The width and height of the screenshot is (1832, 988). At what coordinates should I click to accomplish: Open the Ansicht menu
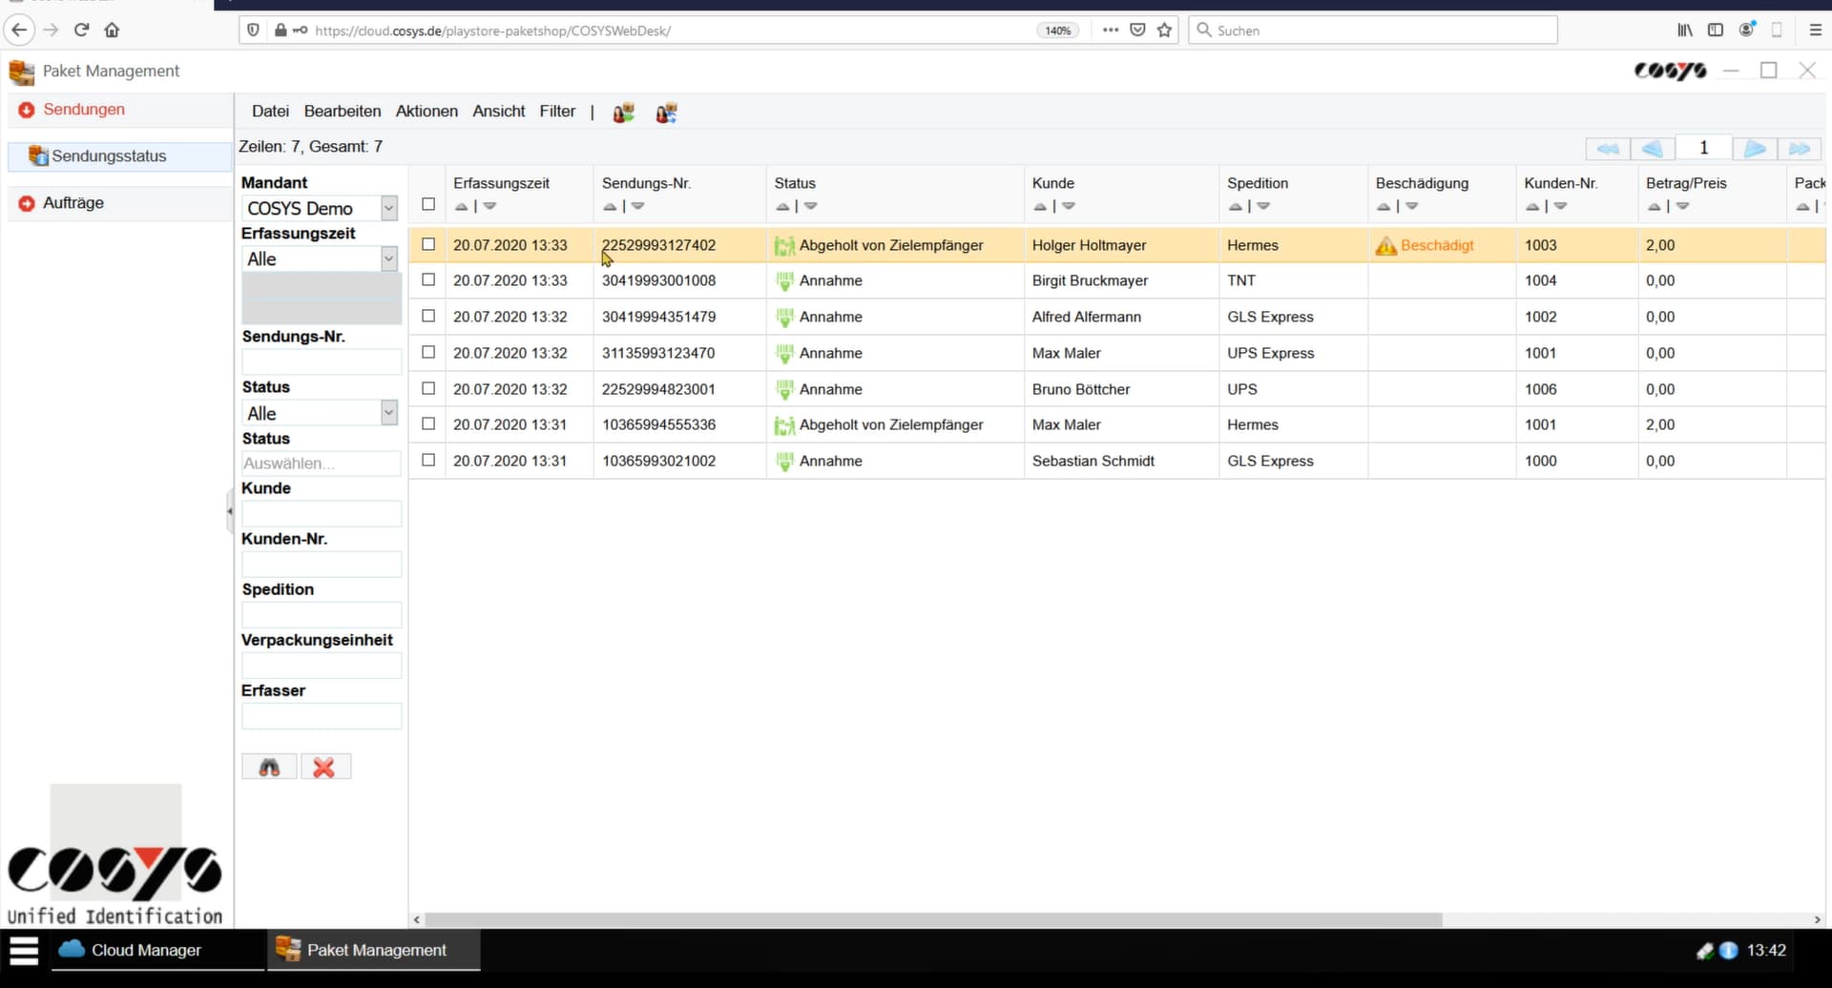pyautogui.click(x=499, y=112)
